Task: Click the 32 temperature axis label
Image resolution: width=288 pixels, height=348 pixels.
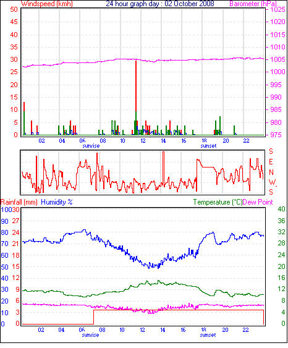Action: pos(281,232)
